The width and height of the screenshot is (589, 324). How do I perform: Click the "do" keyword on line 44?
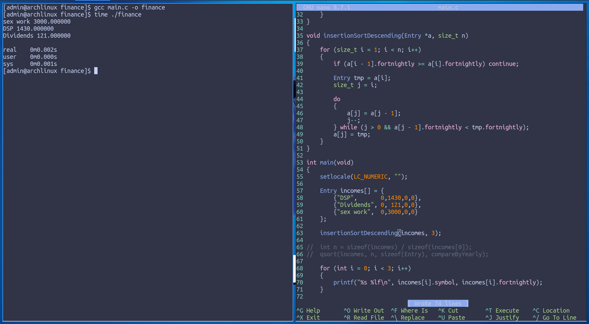337,99
